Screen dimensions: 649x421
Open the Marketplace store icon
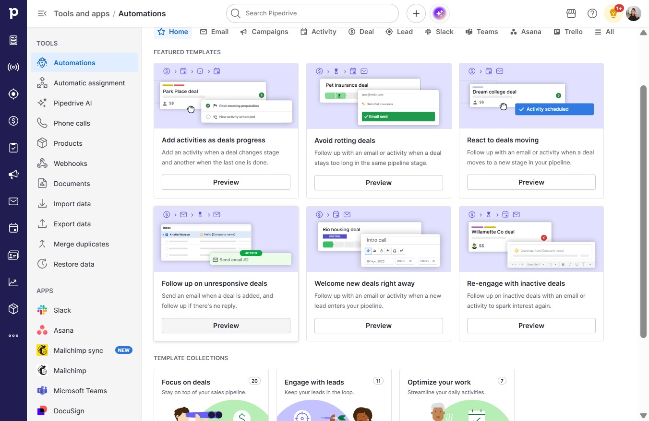[571, 13]
